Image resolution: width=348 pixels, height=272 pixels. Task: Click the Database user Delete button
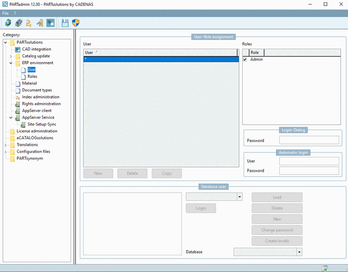(277, 208)
